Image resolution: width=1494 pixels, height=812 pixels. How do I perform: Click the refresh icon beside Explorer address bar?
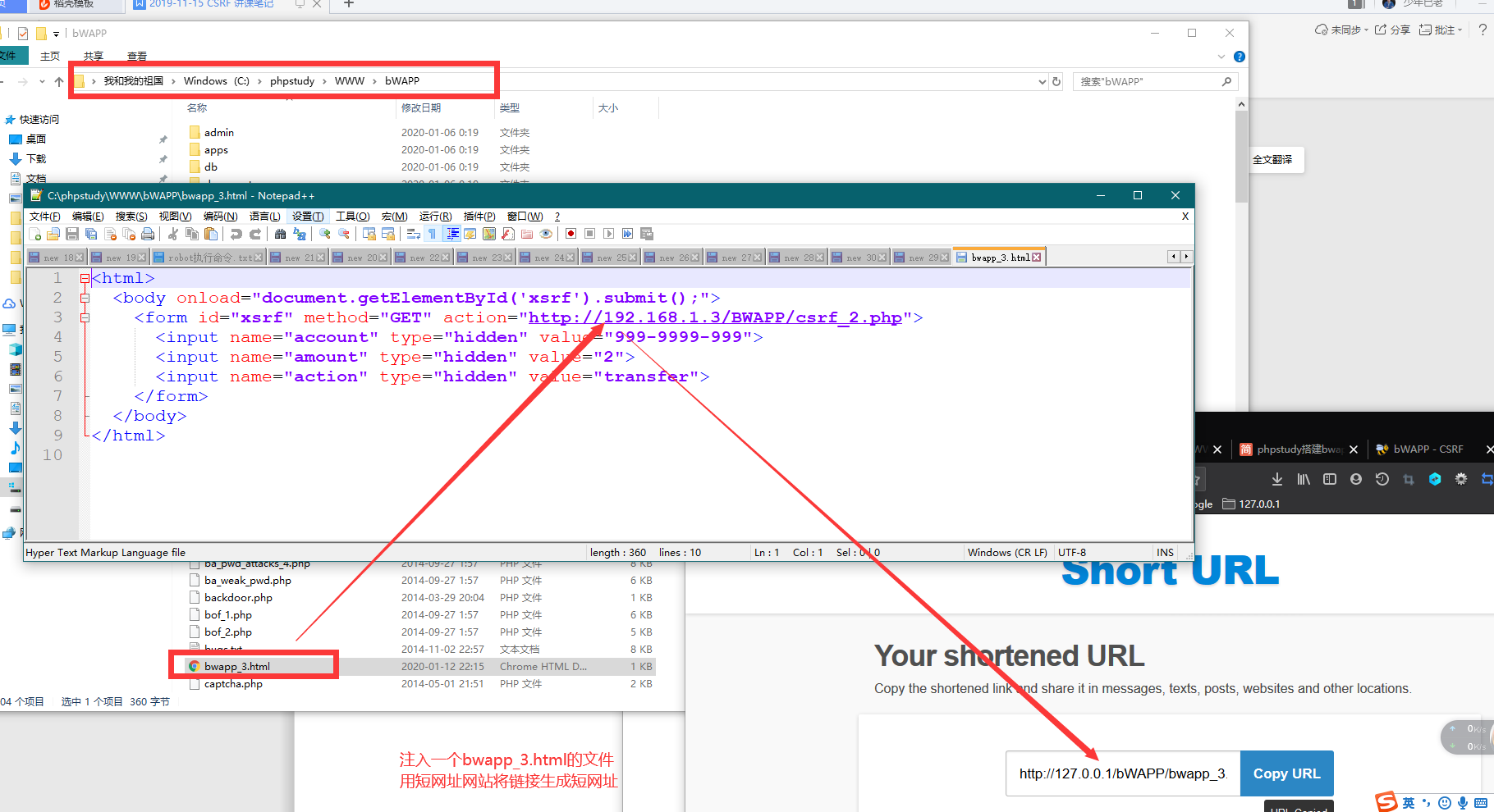(x=1056, y=81)
